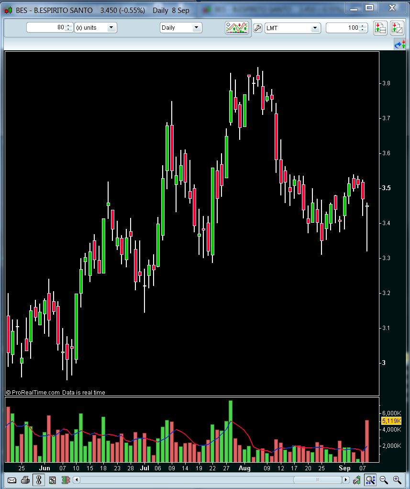Click the 22 date label on axis

click(x=212, y=468)
